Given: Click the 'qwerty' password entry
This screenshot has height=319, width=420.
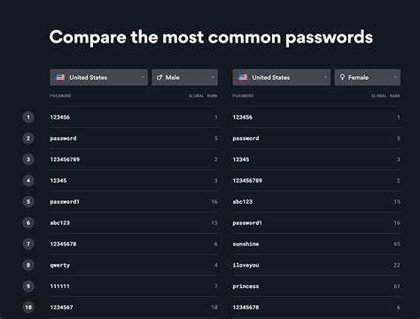Looking at the screenshot, I should 60,265.
